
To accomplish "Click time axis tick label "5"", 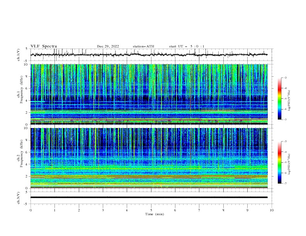I will click(x=151, y=210).
